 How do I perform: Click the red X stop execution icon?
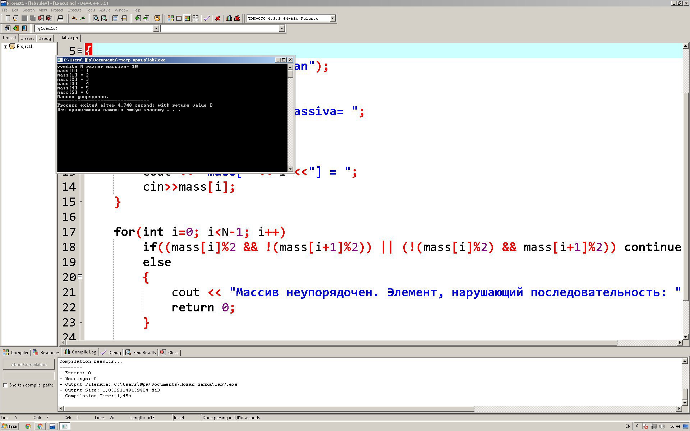[x=217, y=18]
